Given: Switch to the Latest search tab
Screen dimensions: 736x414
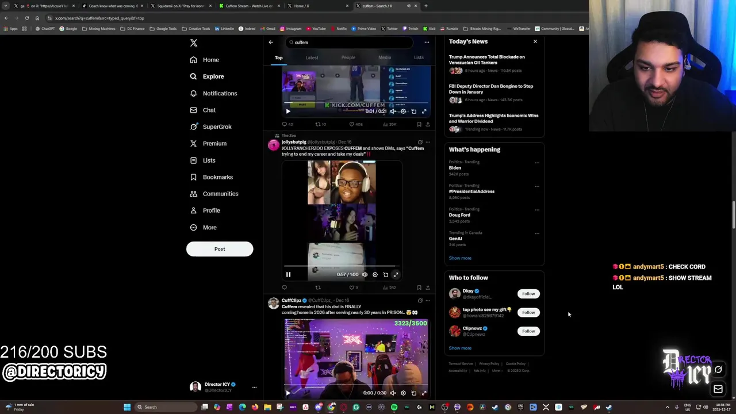Looking at the screenshot, I should tap(312, 57).
